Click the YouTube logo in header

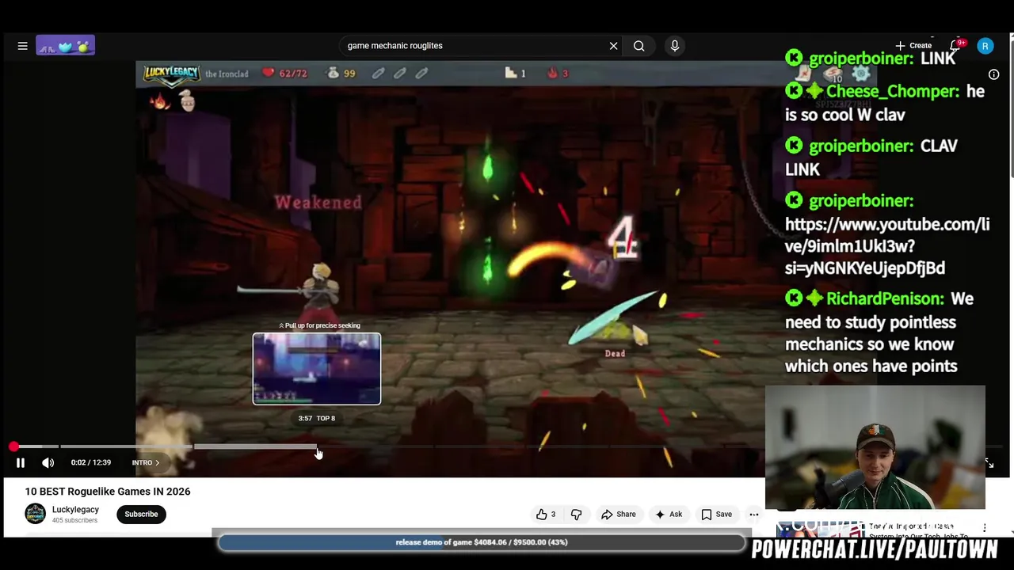pos(65,46)
